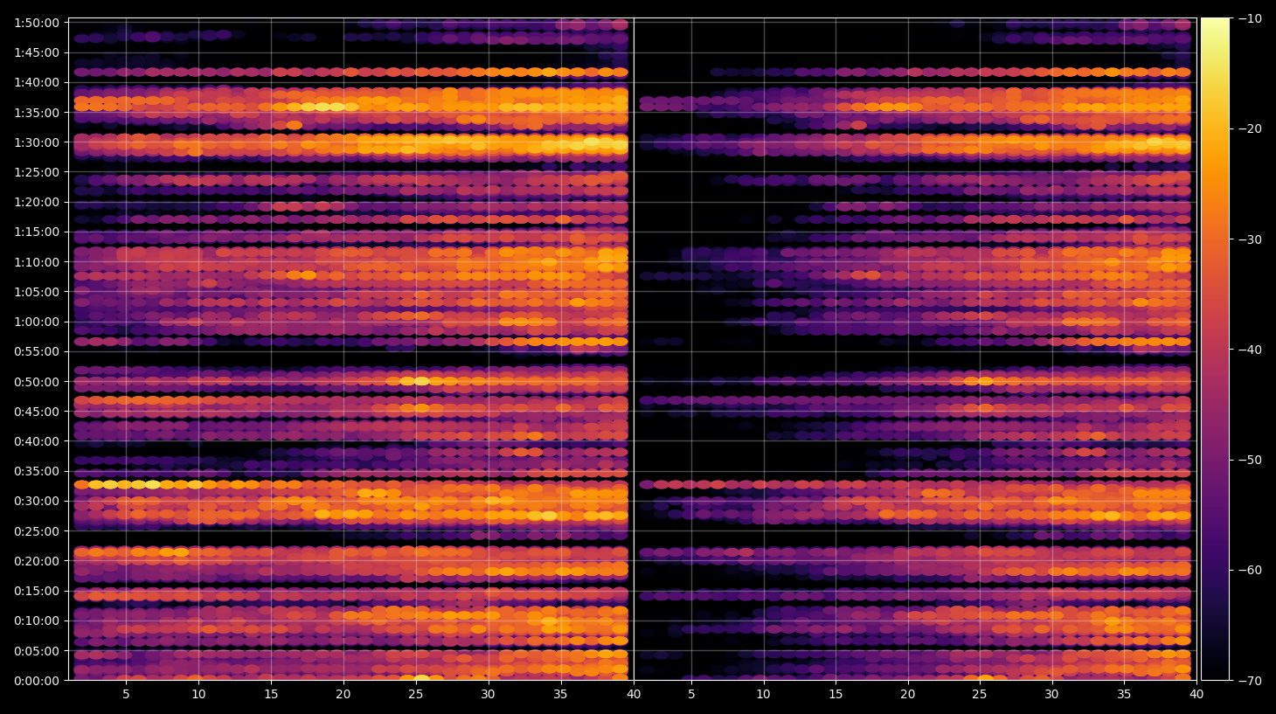1276x714 pixels.
Task: Click the −50 label beside the colorbar
Action: (1250, 460)
